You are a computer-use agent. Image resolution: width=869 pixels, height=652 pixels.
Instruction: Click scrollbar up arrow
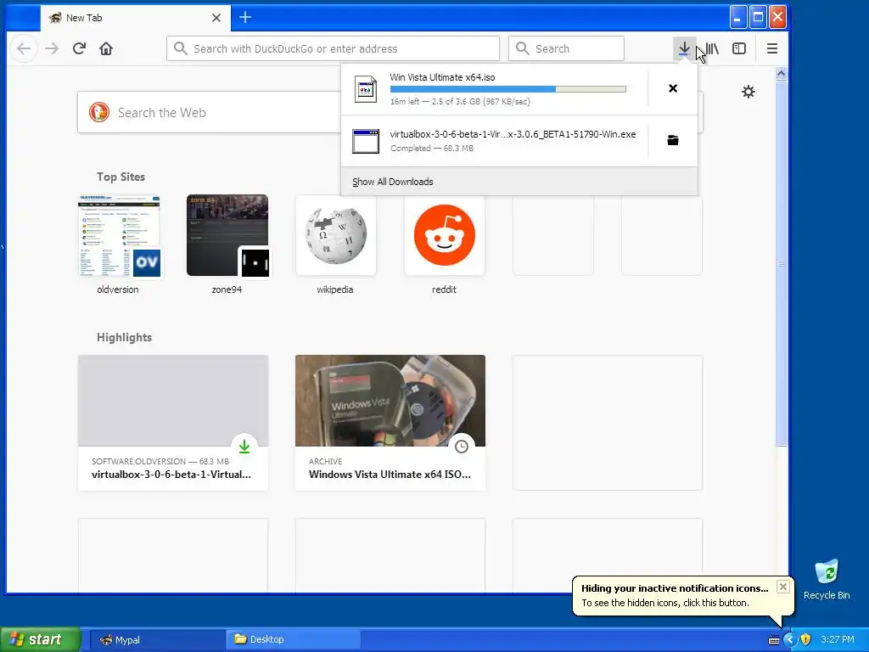coord(781,73)
